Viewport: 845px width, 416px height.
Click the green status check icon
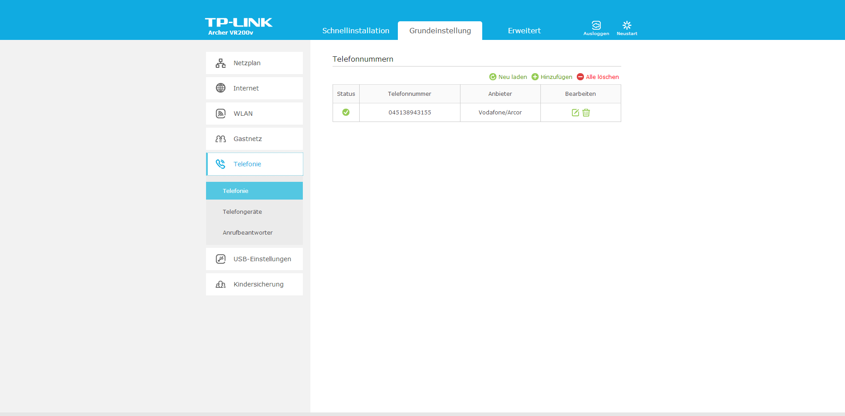(346, 112)
